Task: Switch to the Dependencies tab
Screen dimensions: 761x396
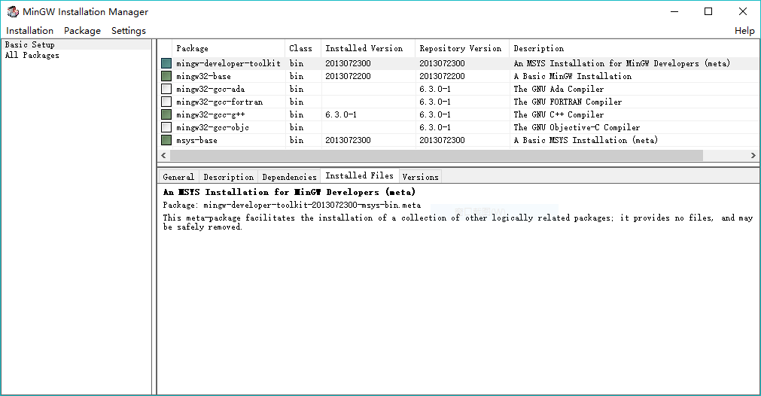Action: click(289, 177)
